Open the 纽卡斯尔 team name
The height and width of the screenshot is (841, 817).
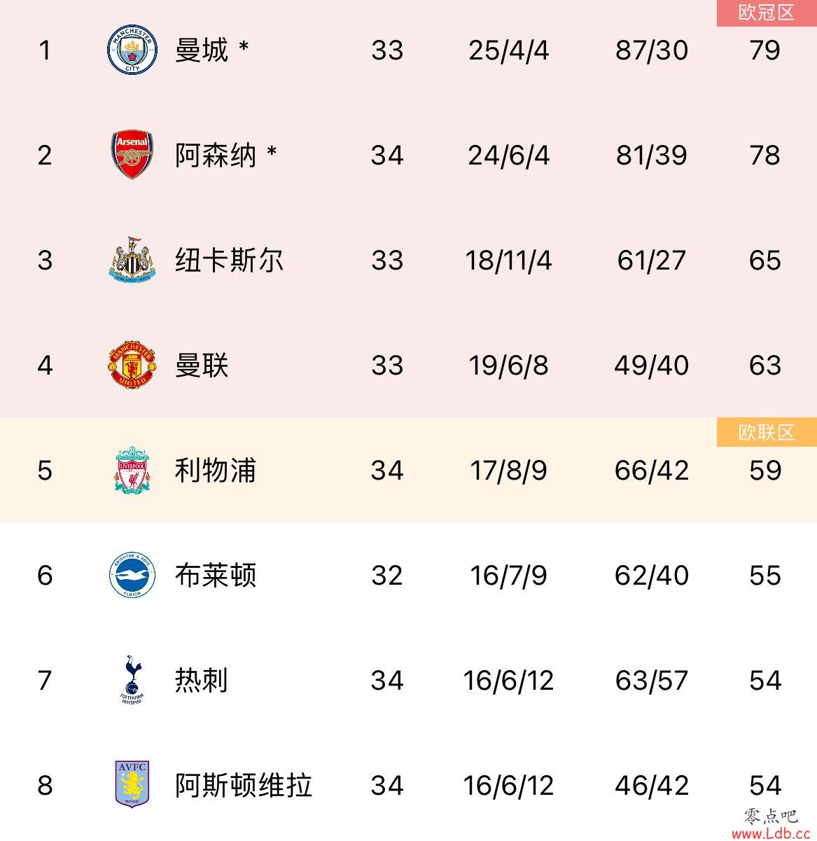230,260
